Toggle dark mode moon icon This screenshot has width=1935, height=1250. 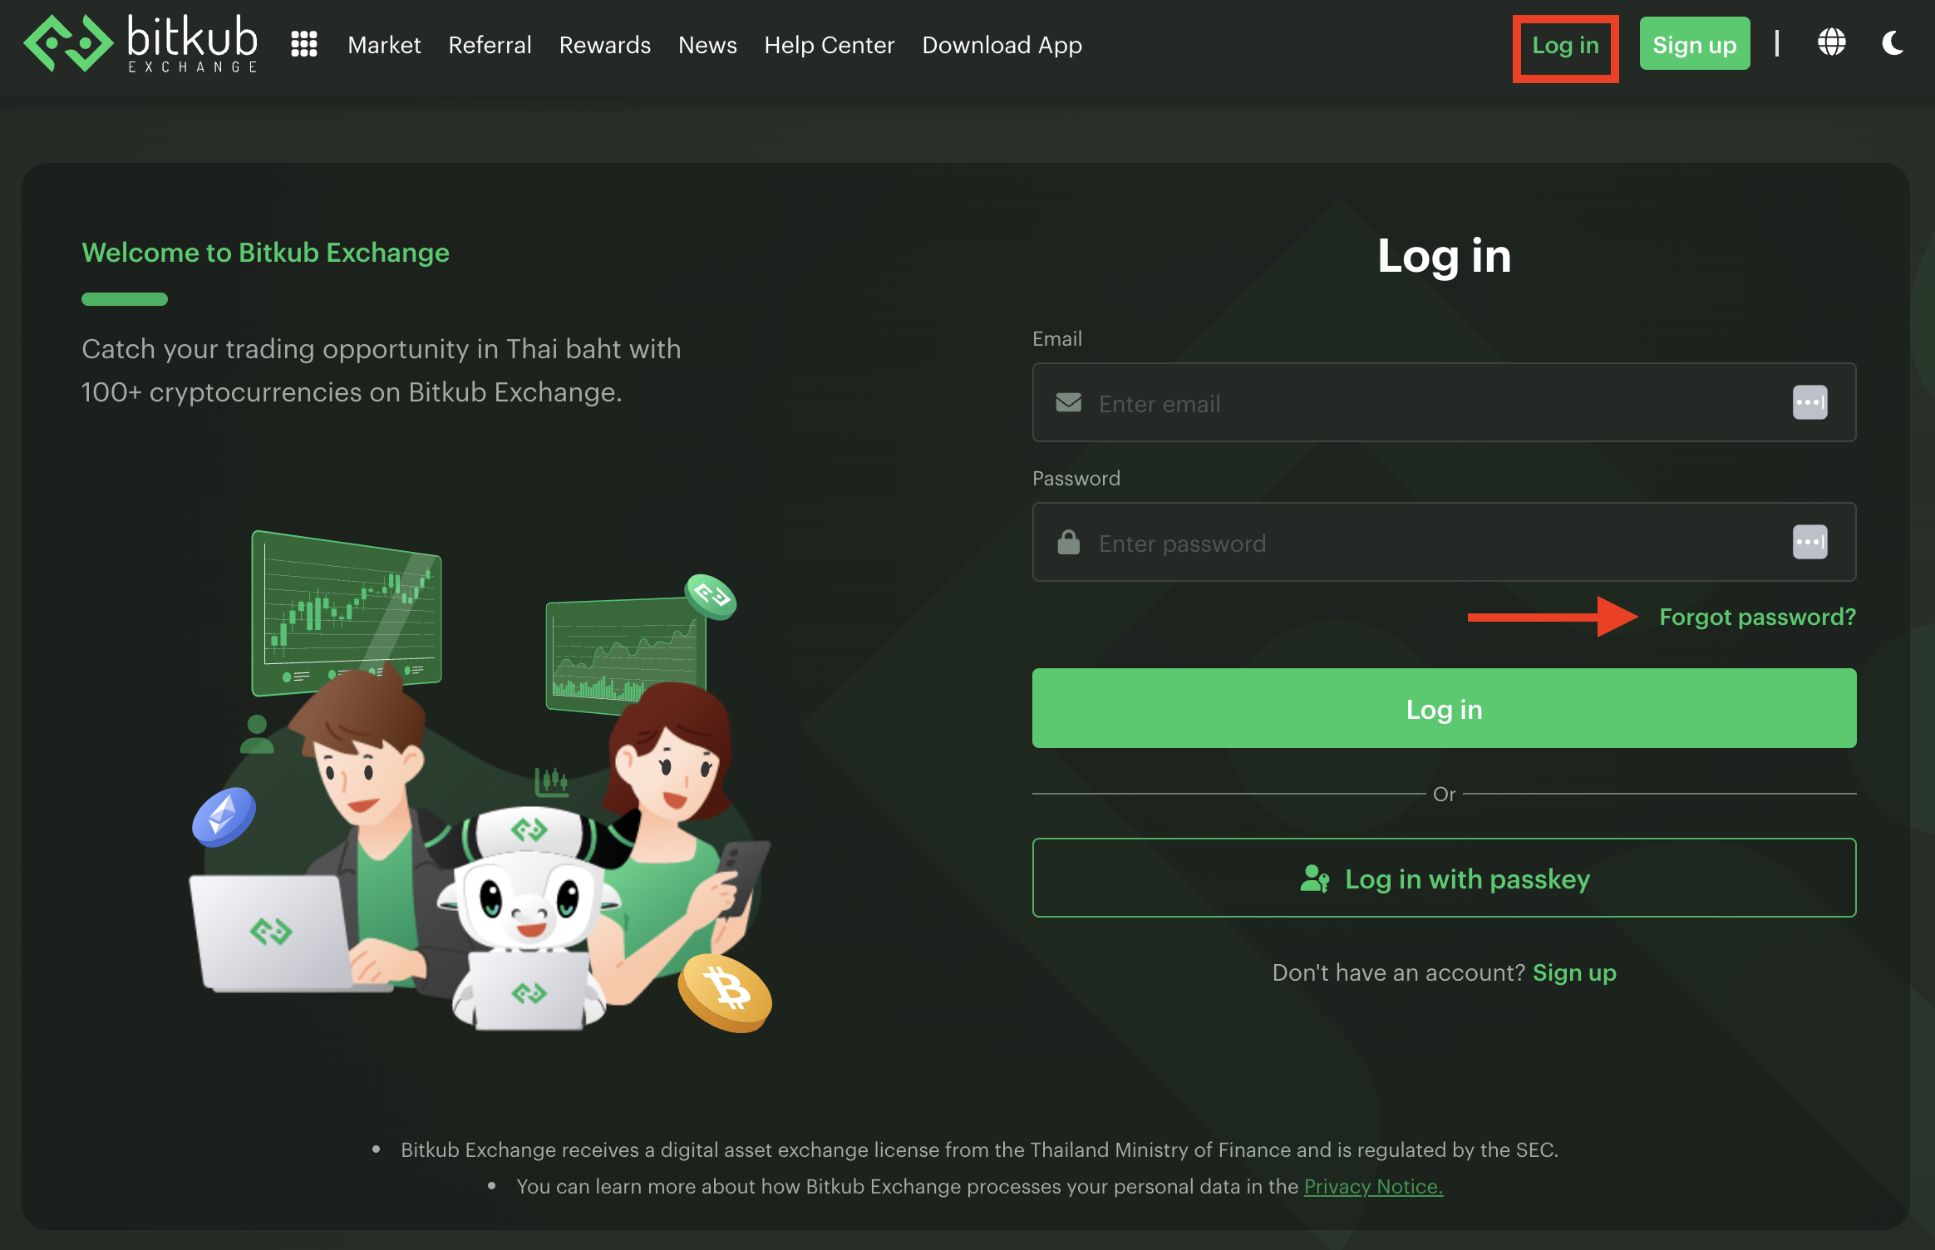click(1893, 42)
